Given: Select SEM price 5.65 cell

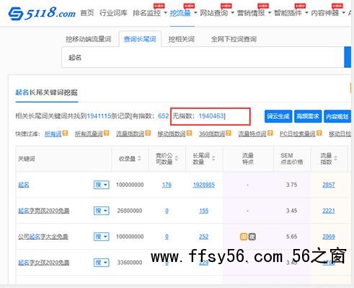Looking at the screenshot, I should pos(291,237).
